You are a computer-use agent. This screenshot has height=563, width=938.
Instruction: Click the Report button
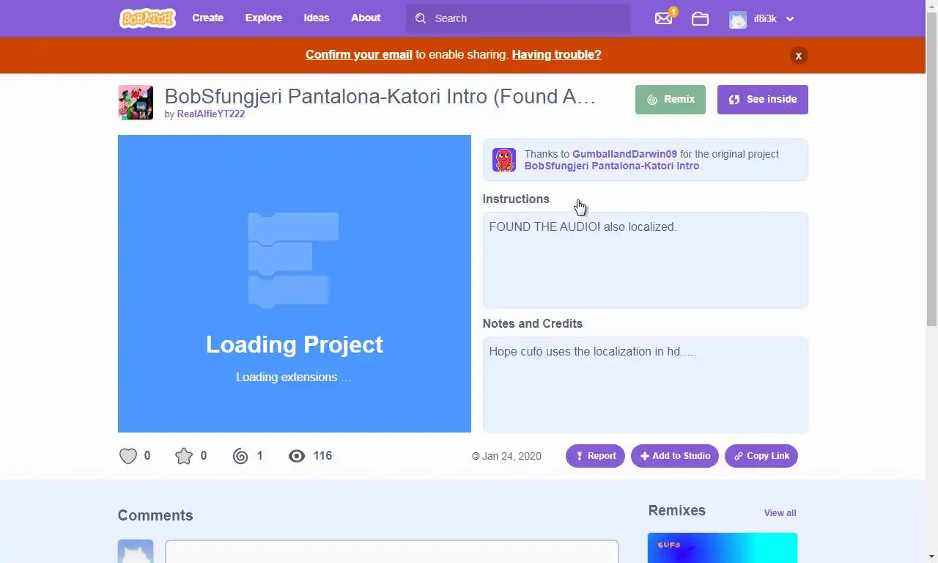point(595,456)
